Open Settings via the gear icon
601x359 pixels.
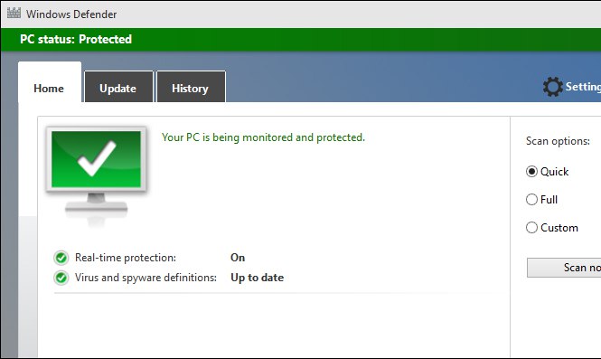tap(553, 87)
